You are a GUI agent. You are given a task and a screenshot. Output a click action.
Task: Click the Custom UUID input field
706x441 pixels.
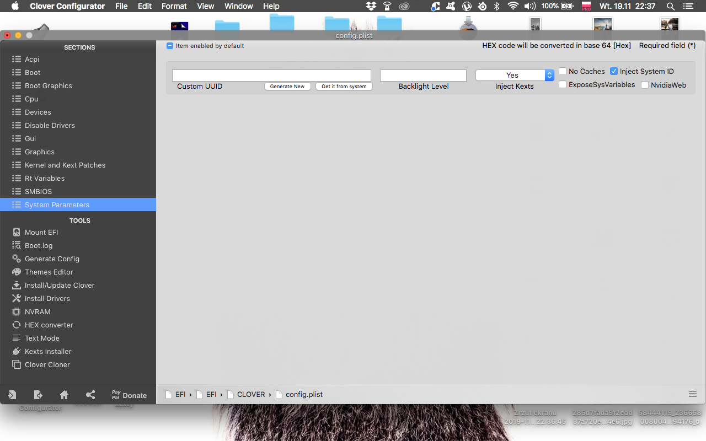tap(271, 76)
